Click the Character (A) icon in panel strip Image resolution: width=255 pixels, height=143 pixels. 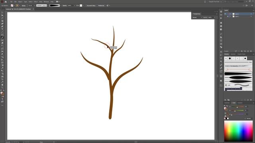pyautogui.click(x=221, y=52)
